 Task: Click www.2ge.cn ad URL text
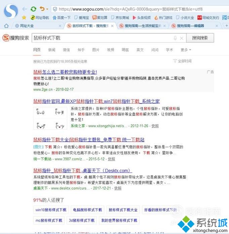[43, 90]
